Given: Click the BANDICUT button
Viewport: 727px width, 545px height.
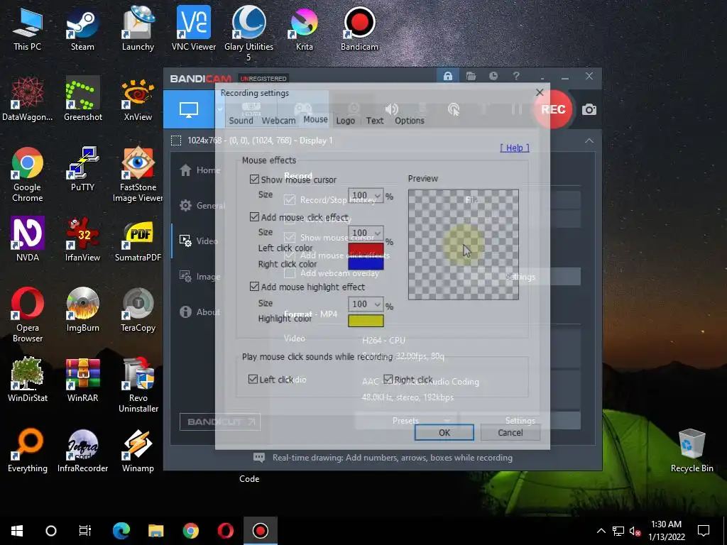Looking at the screenshot, I should [x=220, y=422].
